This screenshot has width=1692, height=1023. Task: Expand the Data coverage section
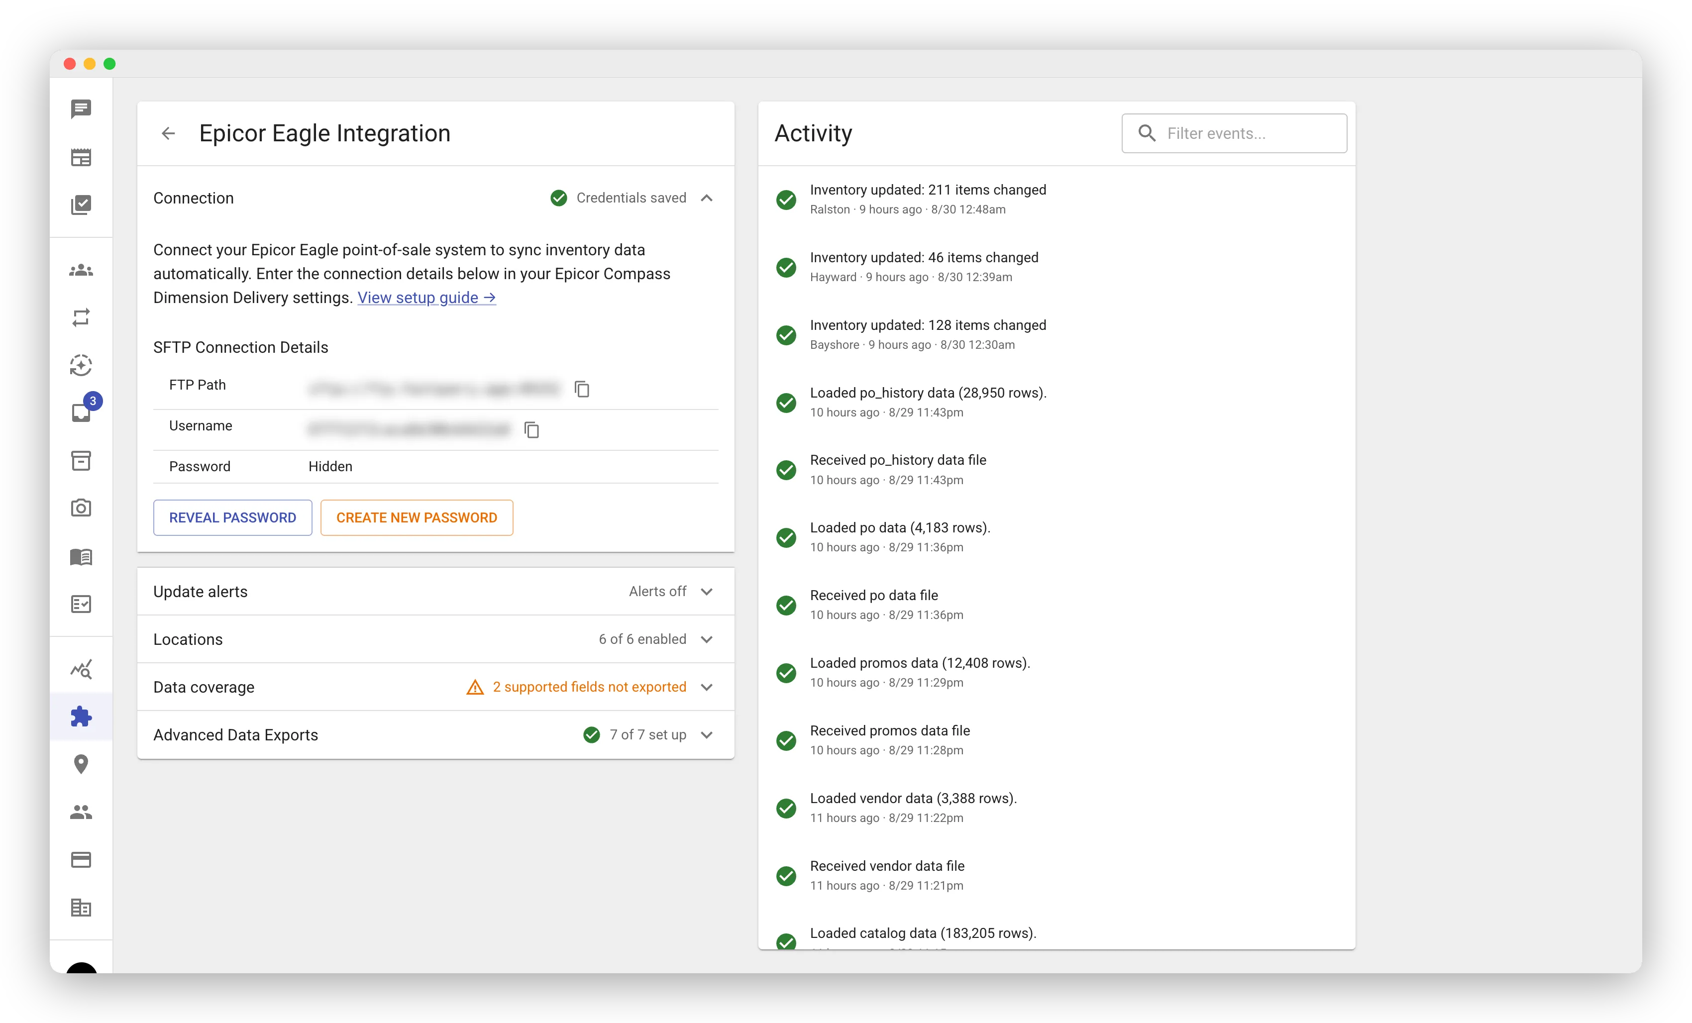click(x=436, y=687)
